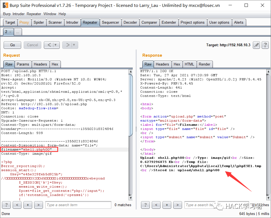
Task: Switch to the Scanner tab
Action: (x=55, y=23)
